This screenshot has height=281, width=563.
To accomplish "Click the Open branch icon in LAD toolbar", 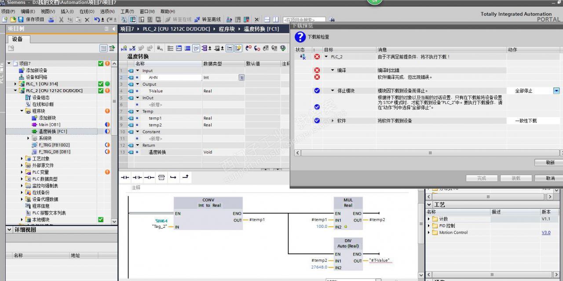I will [x=173, y=177].
